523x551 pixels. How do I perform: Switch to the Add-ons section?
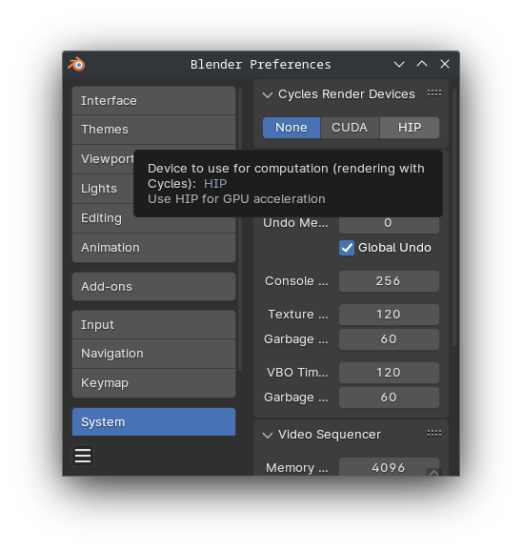point(153,287)
